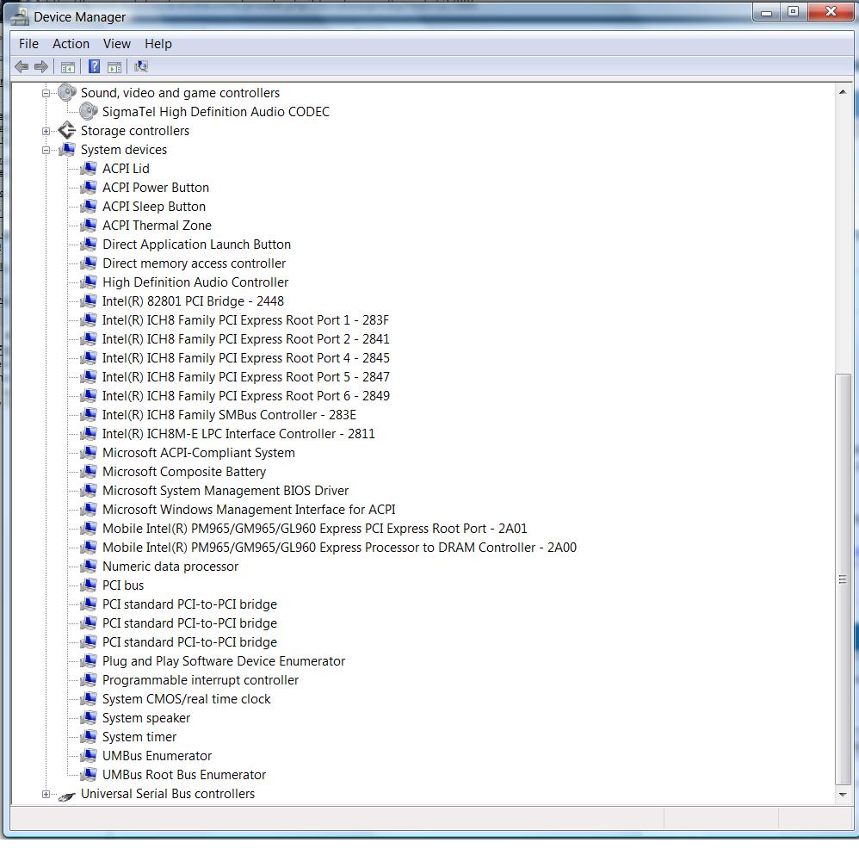Click the Forward arrow toolbar button
Image resolution: width=859 pixels, height=861 pixels.
[x=41, y=67]
